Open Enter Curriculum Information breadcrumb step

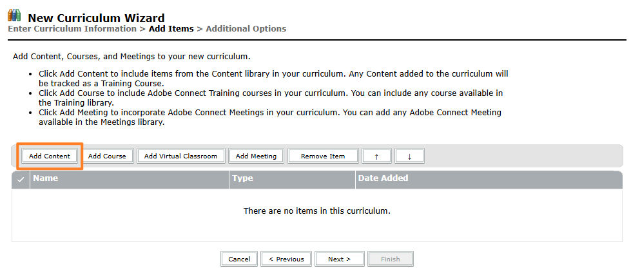72,29
